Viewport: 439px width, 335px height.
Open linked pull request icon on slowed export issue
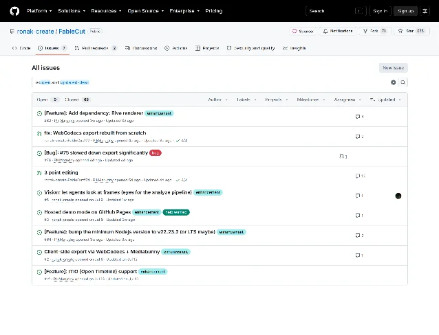(343, 157)
